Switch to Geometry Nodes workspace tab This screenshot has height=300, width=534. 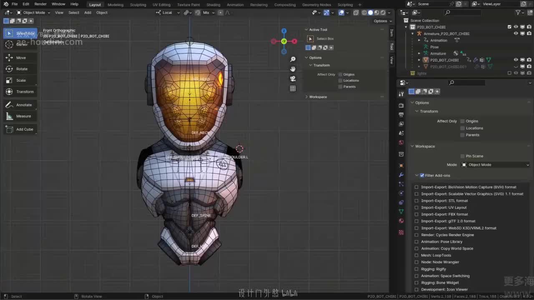(316, 5)
